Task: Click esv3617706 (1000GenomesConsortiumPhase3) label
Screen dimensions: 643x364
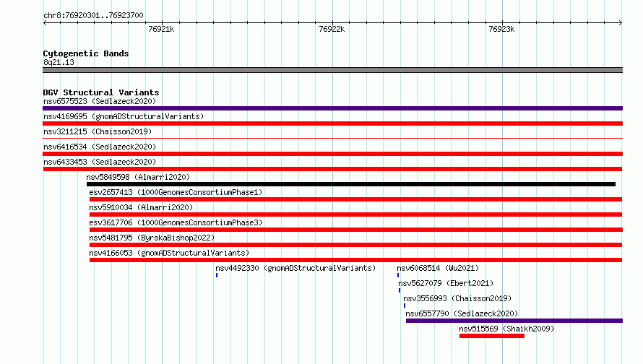Action: pyautogui.click(x=176, y=222)
